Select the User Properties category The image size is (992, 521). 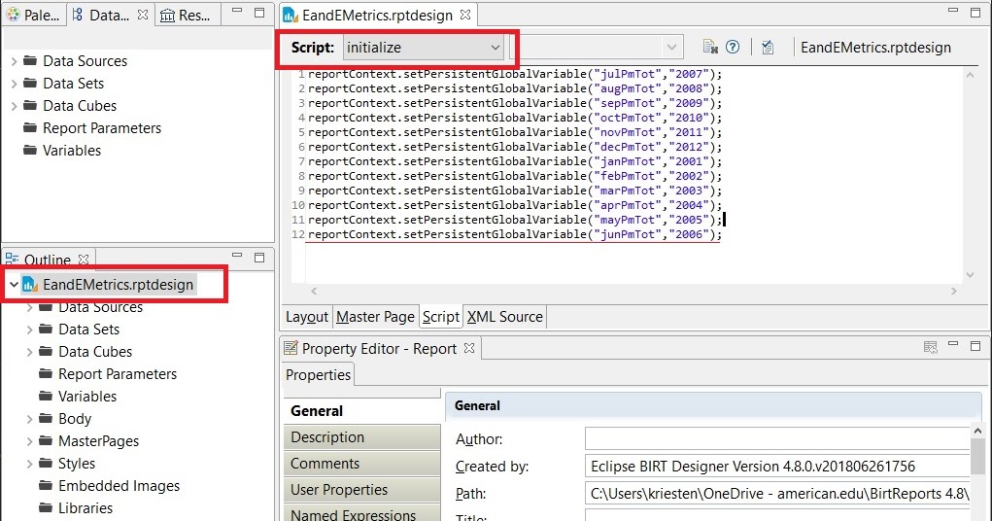[x=361, y=490]
